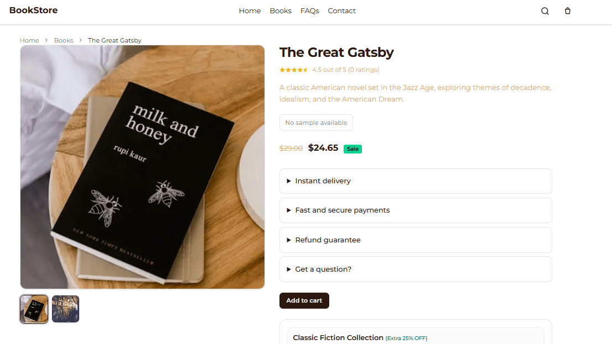Open the search magnifier icon
Screen dimensions: 612x344
point(545,11)
